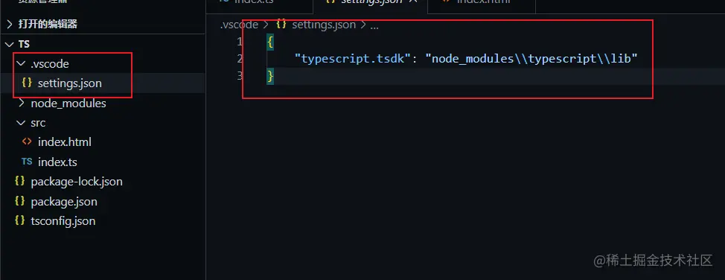
Task: Place cursor on line number 3
Action: pos(240,77)
